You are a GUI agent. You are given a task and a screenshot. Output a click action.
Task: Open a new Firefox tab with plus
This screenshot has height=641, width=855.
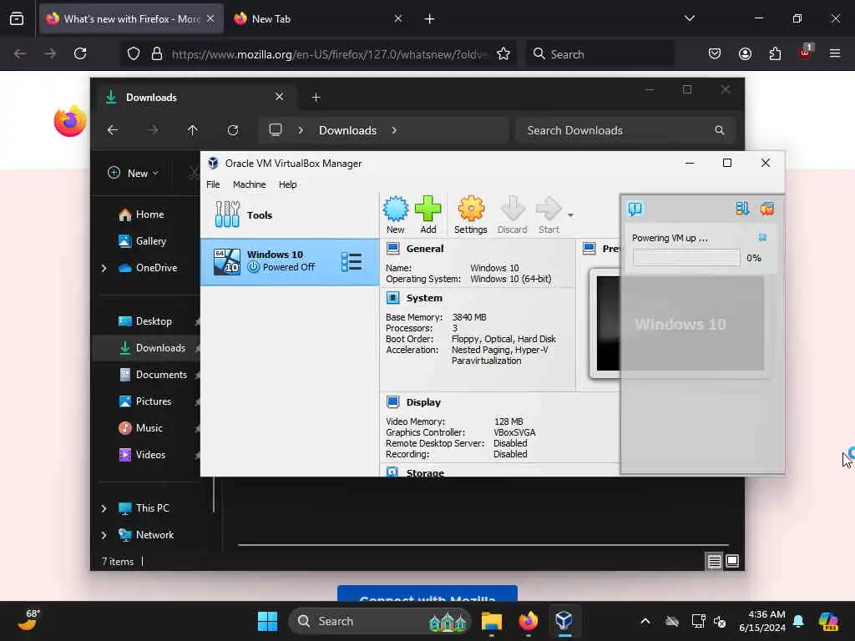tap(429, 19)
